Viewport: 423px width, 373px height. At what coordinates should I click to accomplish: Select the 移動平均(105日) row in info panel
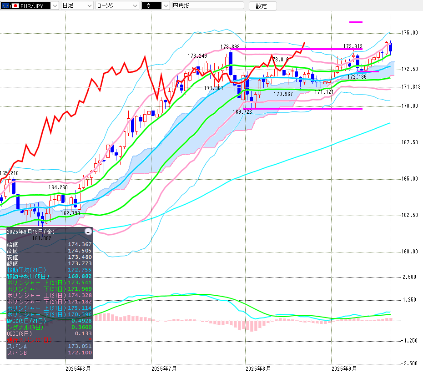[49, 276]
